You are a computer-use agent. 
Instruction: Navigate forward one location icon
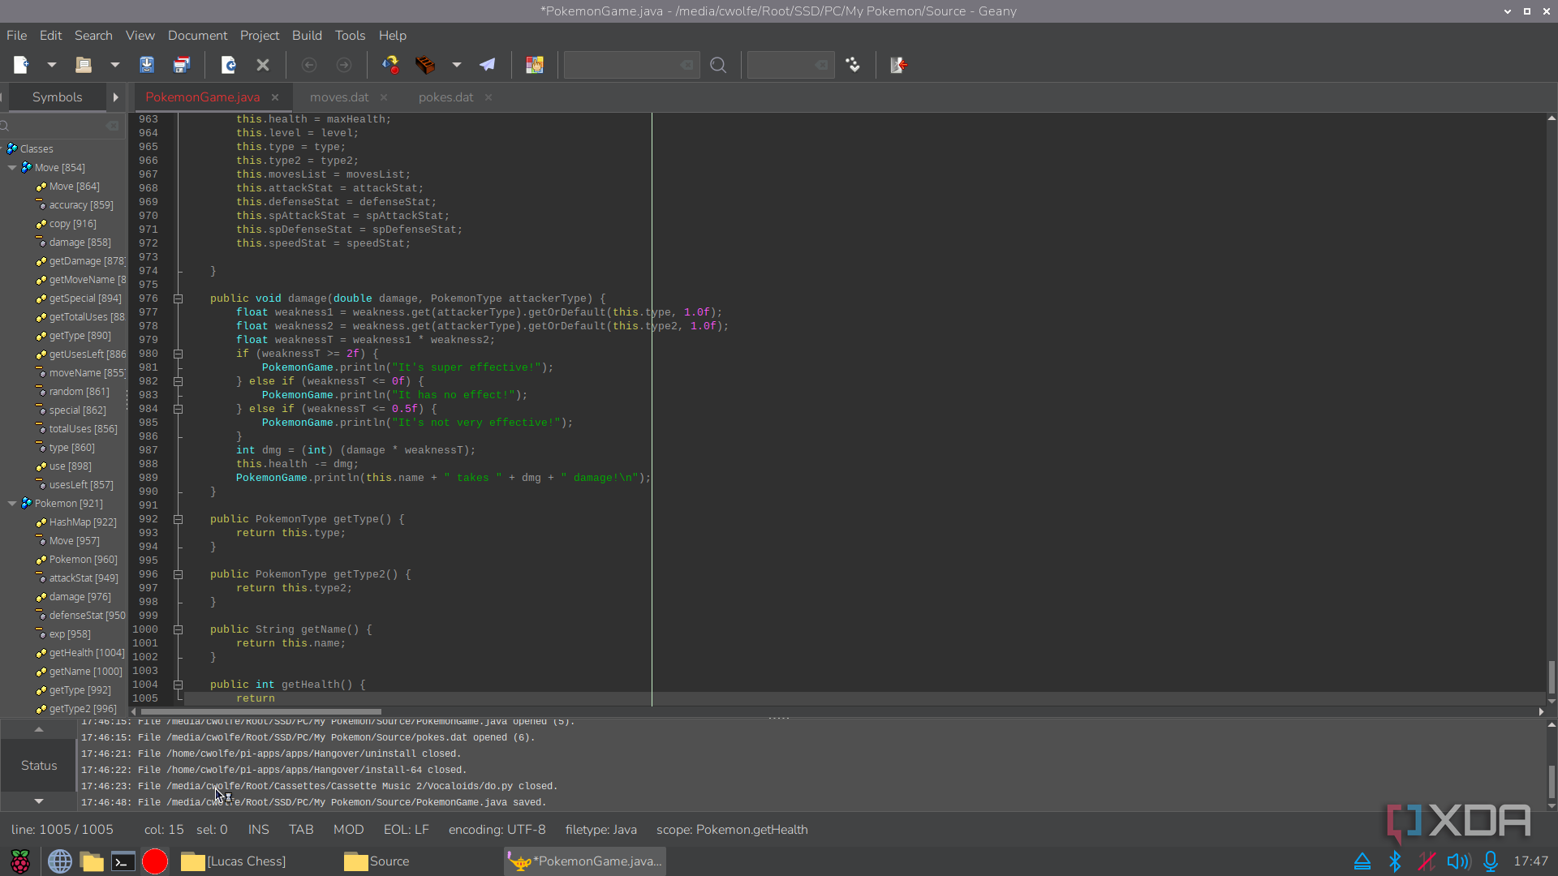coord(344,65)
